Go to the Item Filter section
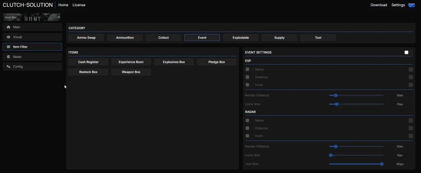Image resolution: width=421 pixels, height=173 pixels. tap(32, 47)
